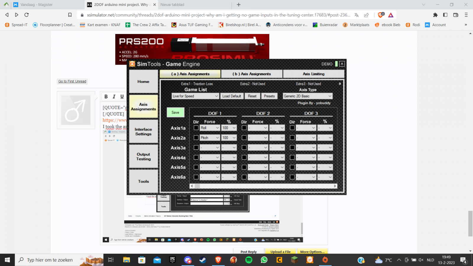Toggle Axis4a DOF 1 direction checkbox
473x266 pixels.
click(196, 157)
